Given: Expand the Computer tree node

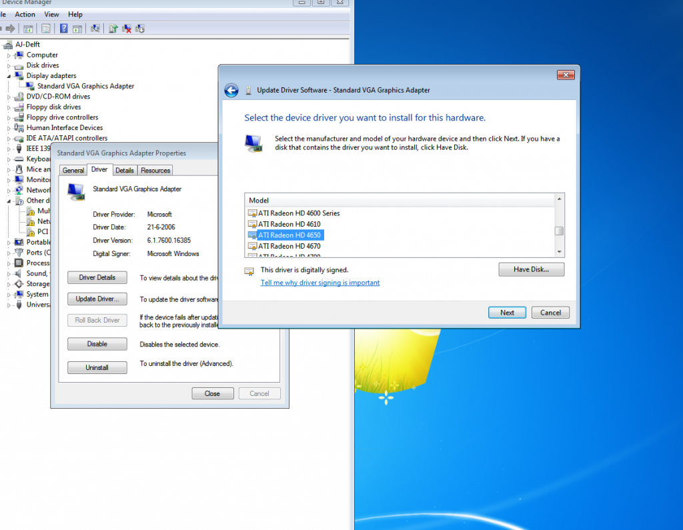Looking at the screenshot, I should pyautogui.click(x=8, y=55).
